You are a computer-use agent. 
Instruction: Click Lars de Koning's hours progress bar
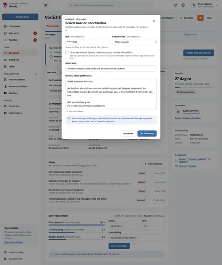pos(77,232)
